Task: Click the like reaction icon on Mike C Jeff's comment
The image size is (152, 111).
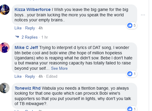Action: coord(130,74)
